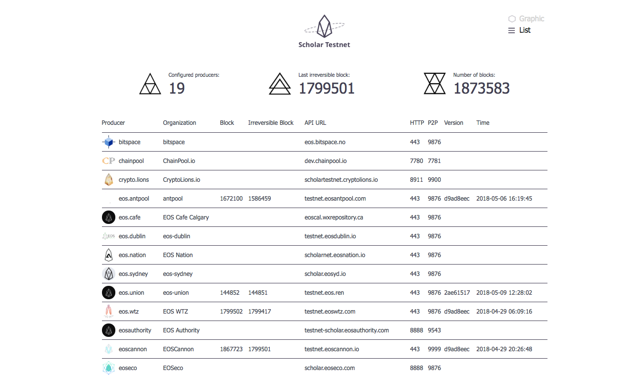Click the eos.dublin producer logo

click(108, 236)
